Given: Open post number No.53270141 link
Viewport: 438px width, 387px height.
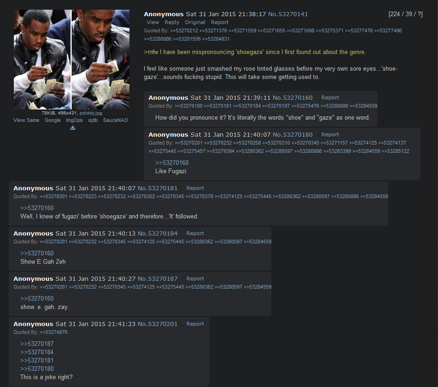Looking at the screenshot, I should point(288,14).
